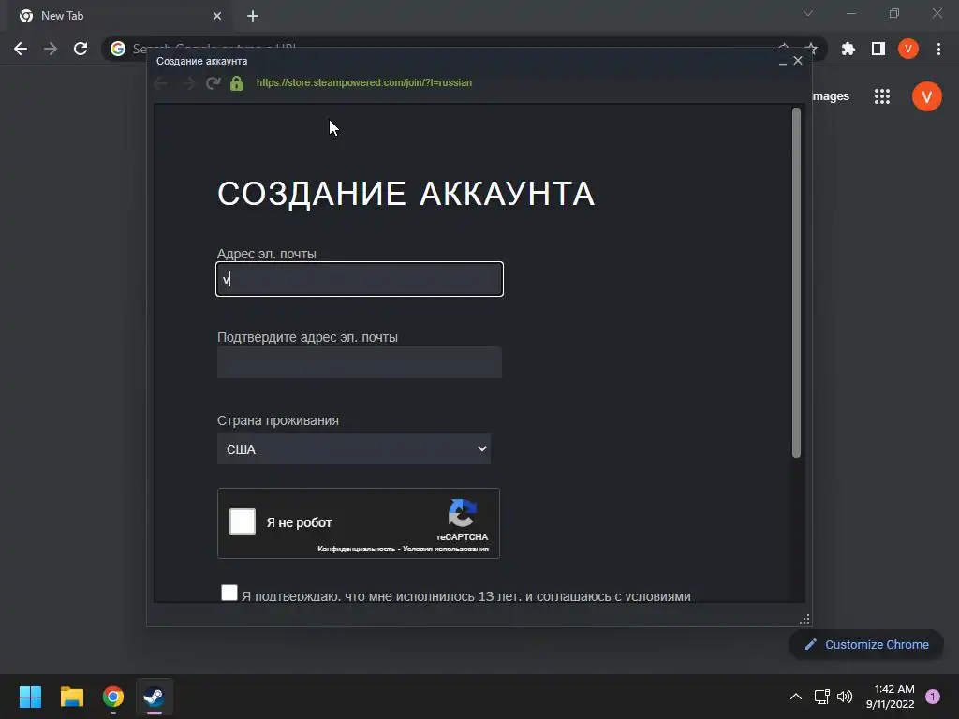Viewport: 959px width, 719px height.
Task: Minimize the Создание аккаунта window
Action: tap(782, 61)
